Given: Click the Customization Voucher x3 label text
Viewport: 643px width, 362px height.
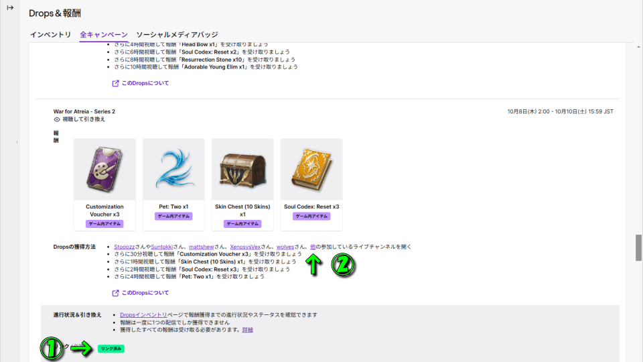Looking at the screenshot, I should click(104, 210).
